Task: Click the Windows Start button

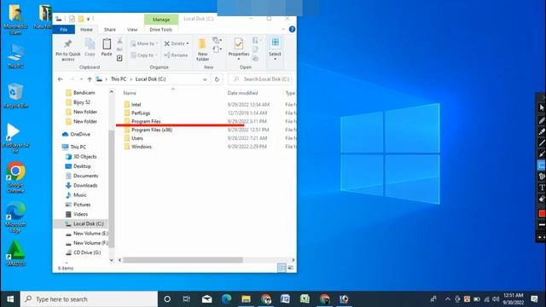Action: 10,299
